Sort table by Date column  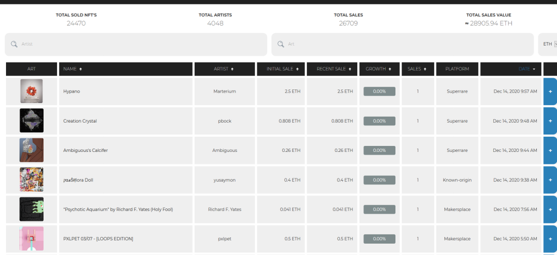(527, 69)
